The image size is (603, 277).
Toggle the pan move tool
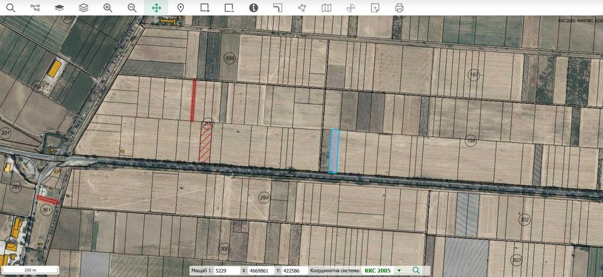point(156,8)
